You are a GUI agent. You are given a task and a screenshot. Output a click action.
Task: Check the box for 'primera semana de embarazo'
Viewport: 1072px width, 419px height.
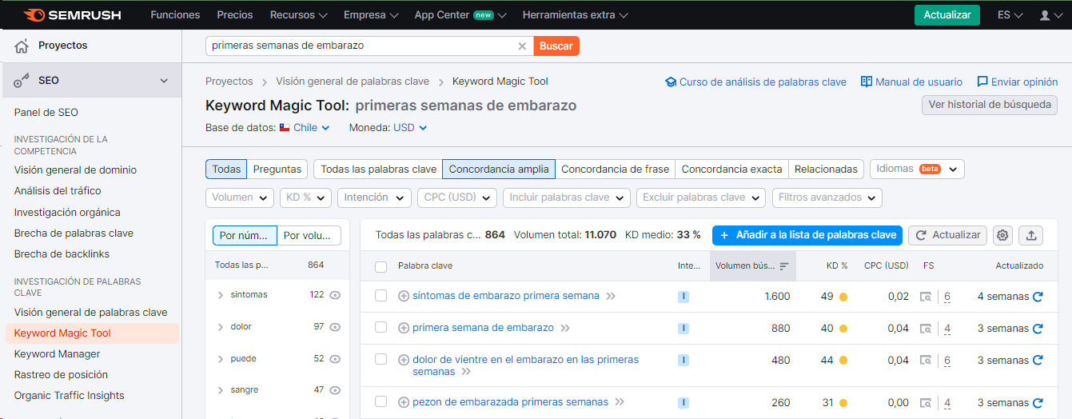381,328
